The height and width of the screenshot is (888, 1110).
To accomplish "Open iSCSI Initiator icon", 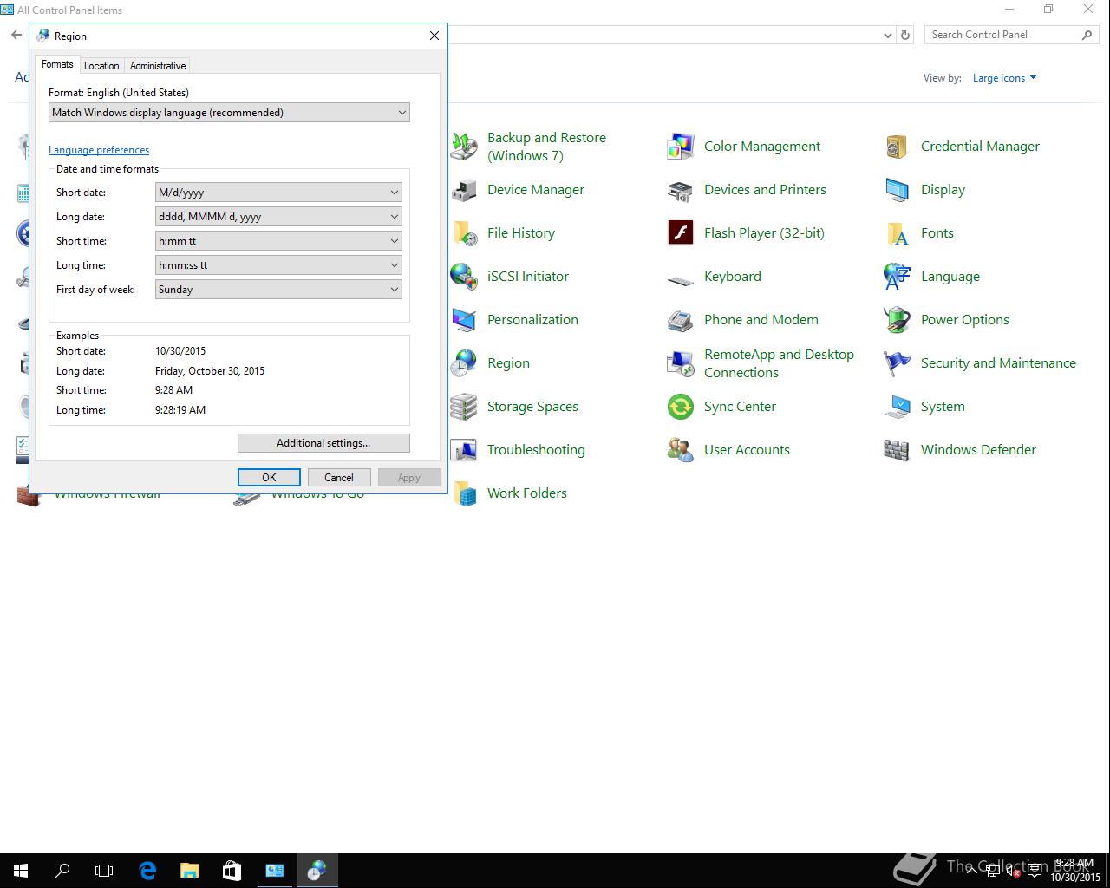I will 464,277.
